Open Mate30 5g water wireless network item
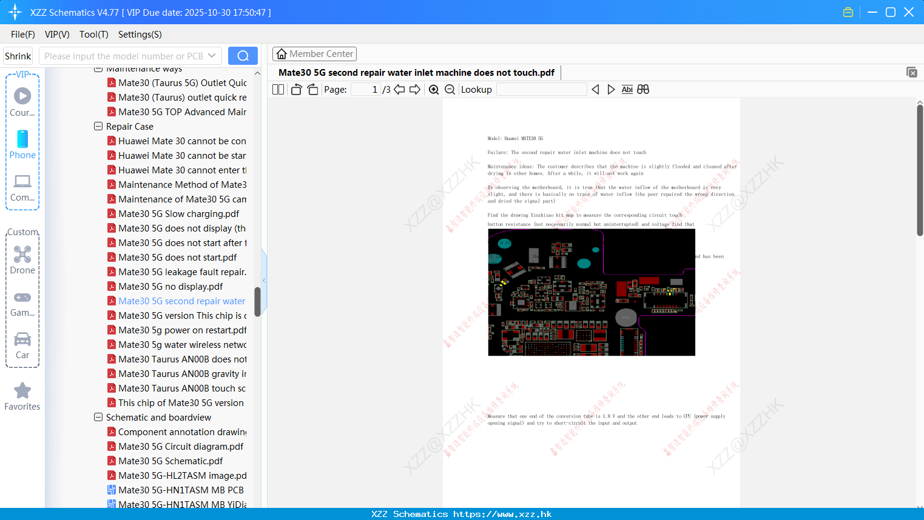Viewport: 924px width, 520px height. [177, 345]
